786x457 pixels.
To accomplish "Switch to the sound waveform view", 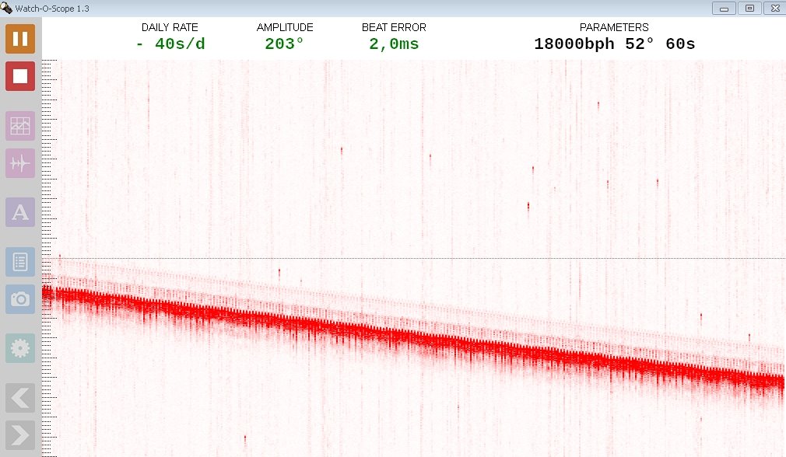I will [20, 163].
